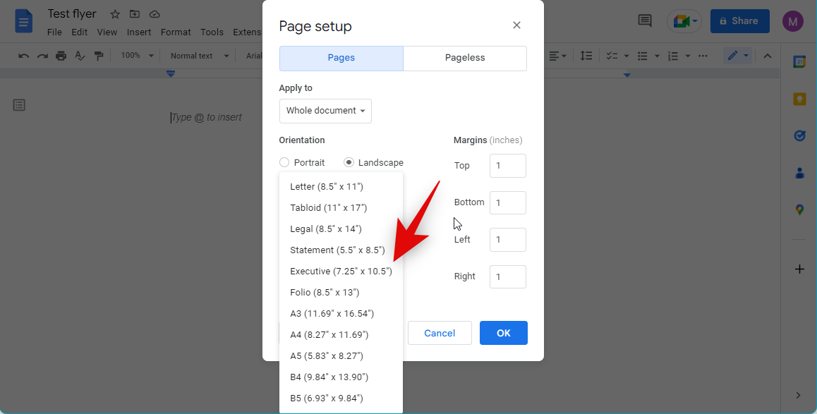
Task: Pick Executive (7.25" x 10.5") paper size
Action: click(x=341, y=271)
